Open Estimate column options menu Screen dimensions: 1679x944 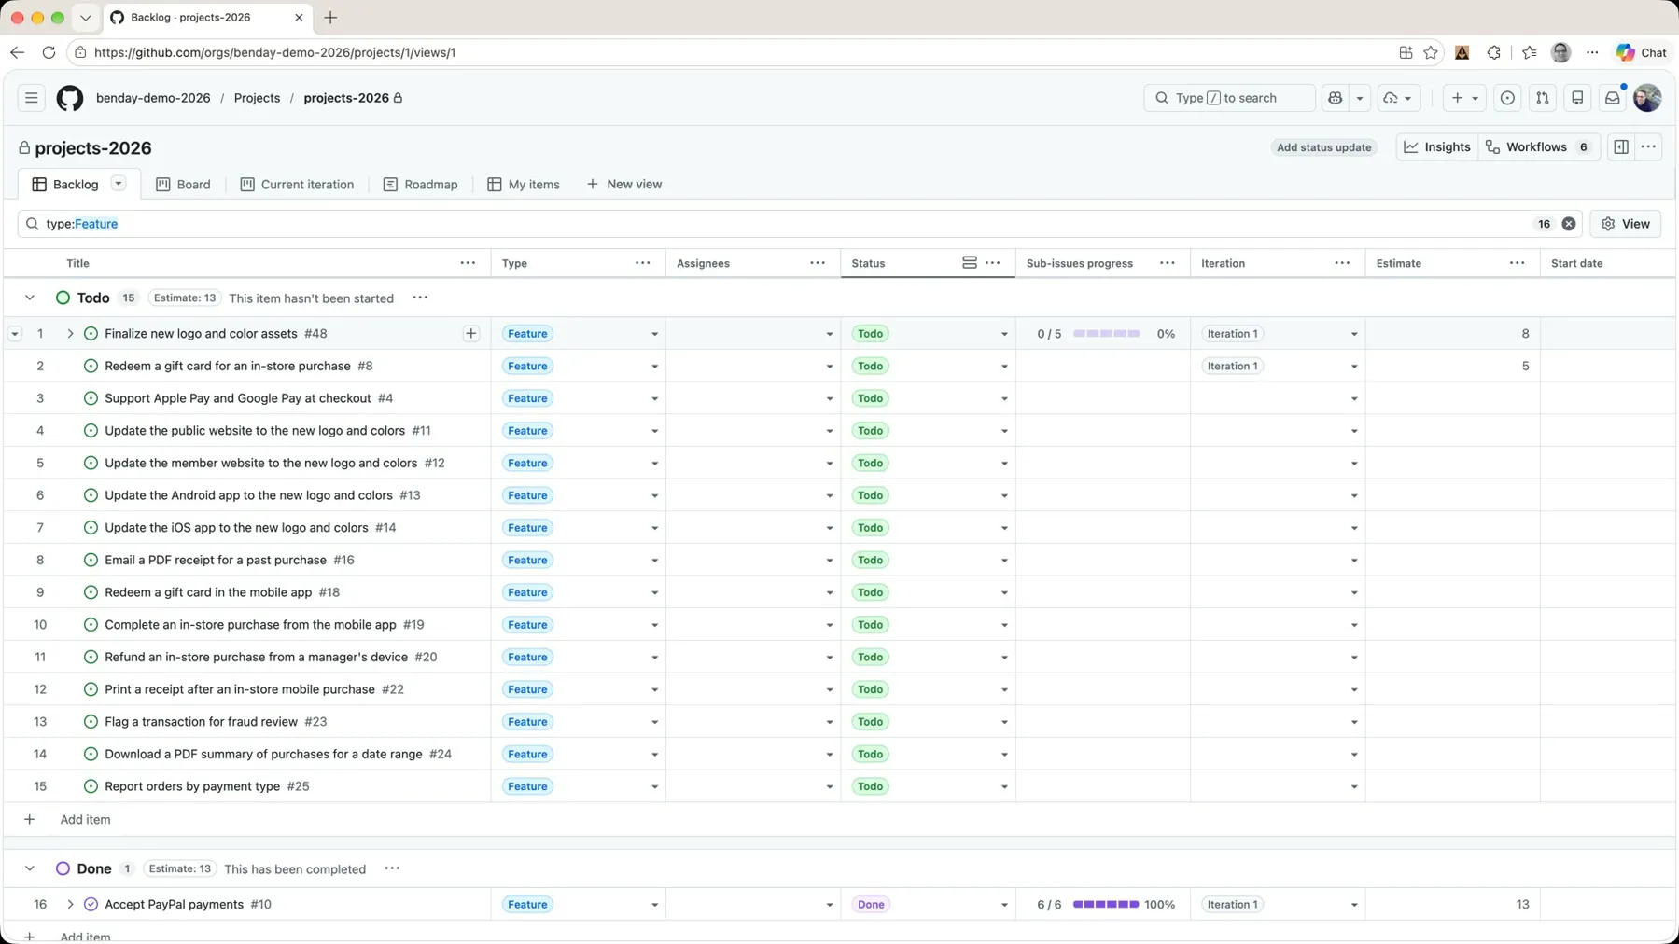(1517, 263)
